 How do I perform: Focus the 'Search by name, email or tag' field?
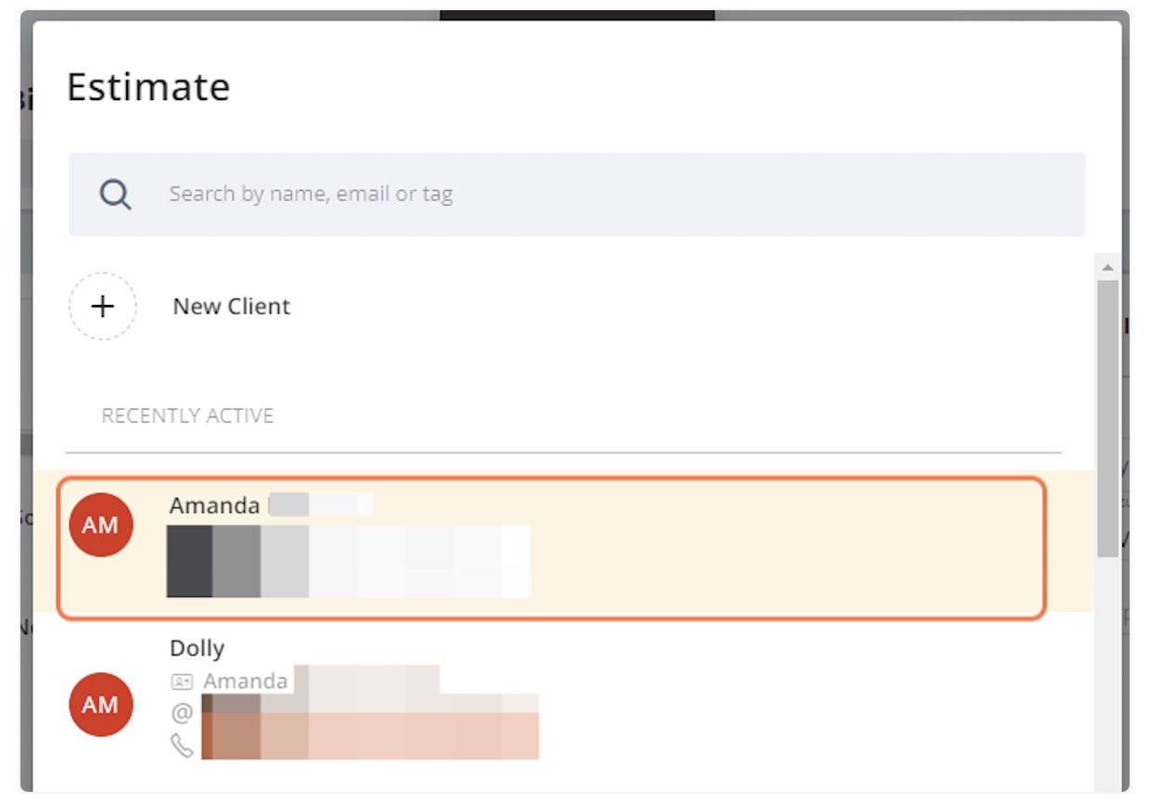pos(577,194)
